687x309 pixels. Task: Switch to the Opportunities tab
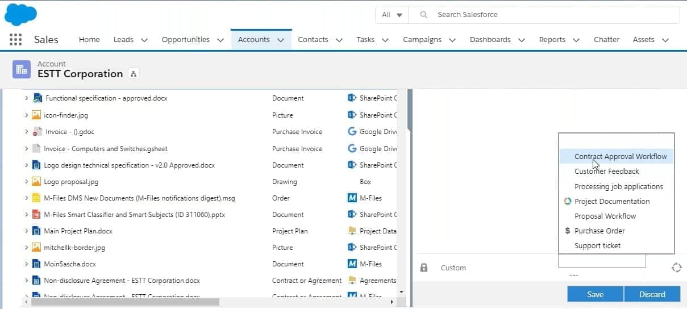185,40
